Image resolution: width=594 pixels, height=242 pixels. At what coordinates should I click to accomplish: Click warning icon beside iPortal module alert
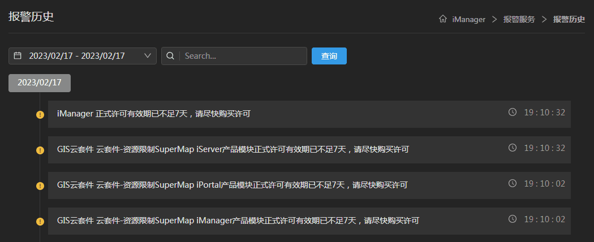click(x=40, y=186)
